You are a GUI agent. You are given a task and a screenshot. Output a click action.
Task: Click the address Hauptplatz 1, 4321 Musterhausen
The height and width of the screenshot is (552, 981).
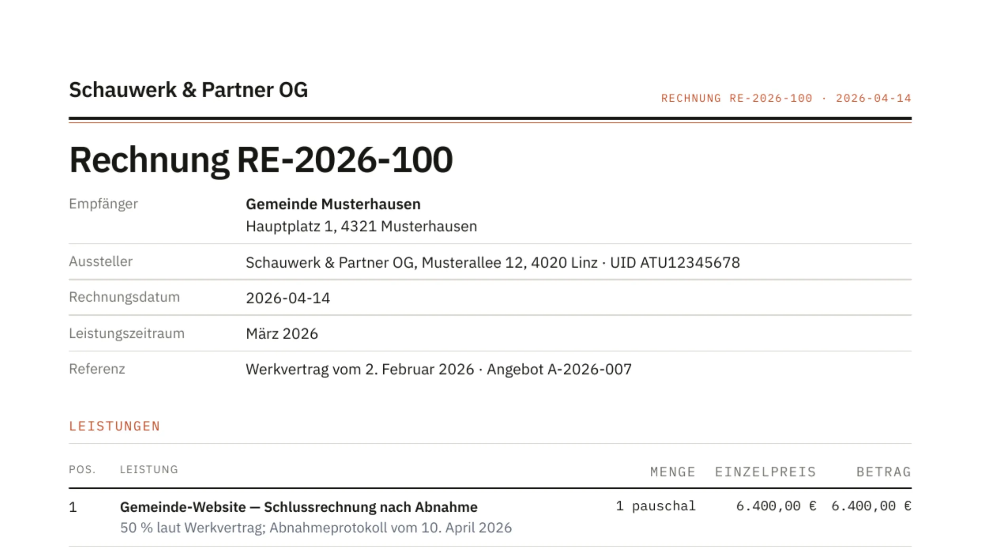361,226
